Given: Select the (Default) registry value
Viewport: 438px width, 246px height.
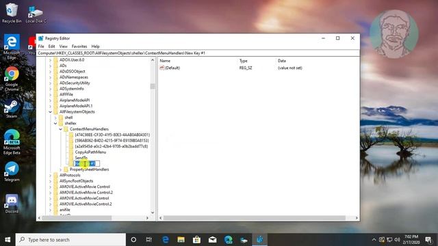Looking at the screenshot, I should tap(172, 68).
